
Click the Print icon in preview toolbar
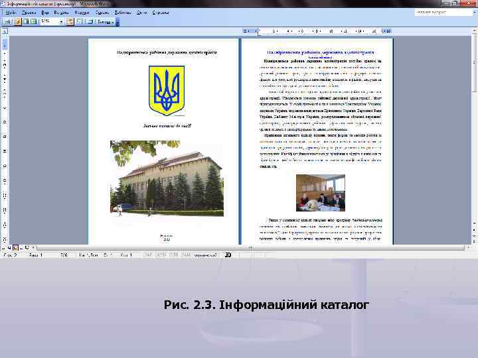point(7,22)
